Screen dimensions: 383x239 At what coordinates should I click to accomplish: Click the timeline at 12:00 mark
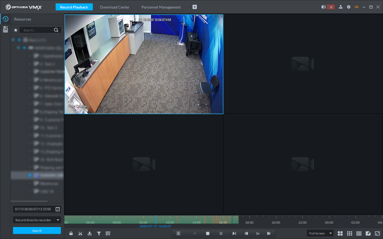pos(169,219)
